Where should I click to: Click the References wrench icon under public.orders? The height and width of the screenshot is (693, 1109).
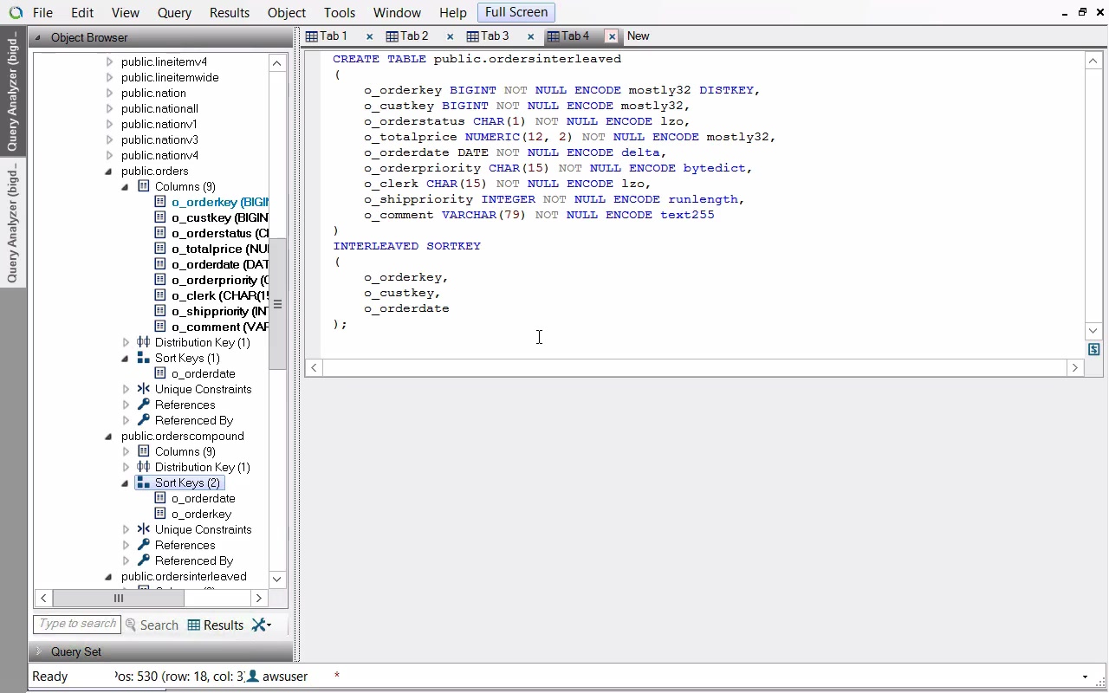tap(144, 405)
